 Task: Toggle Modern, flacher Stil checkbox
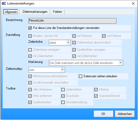click(30, 36)
